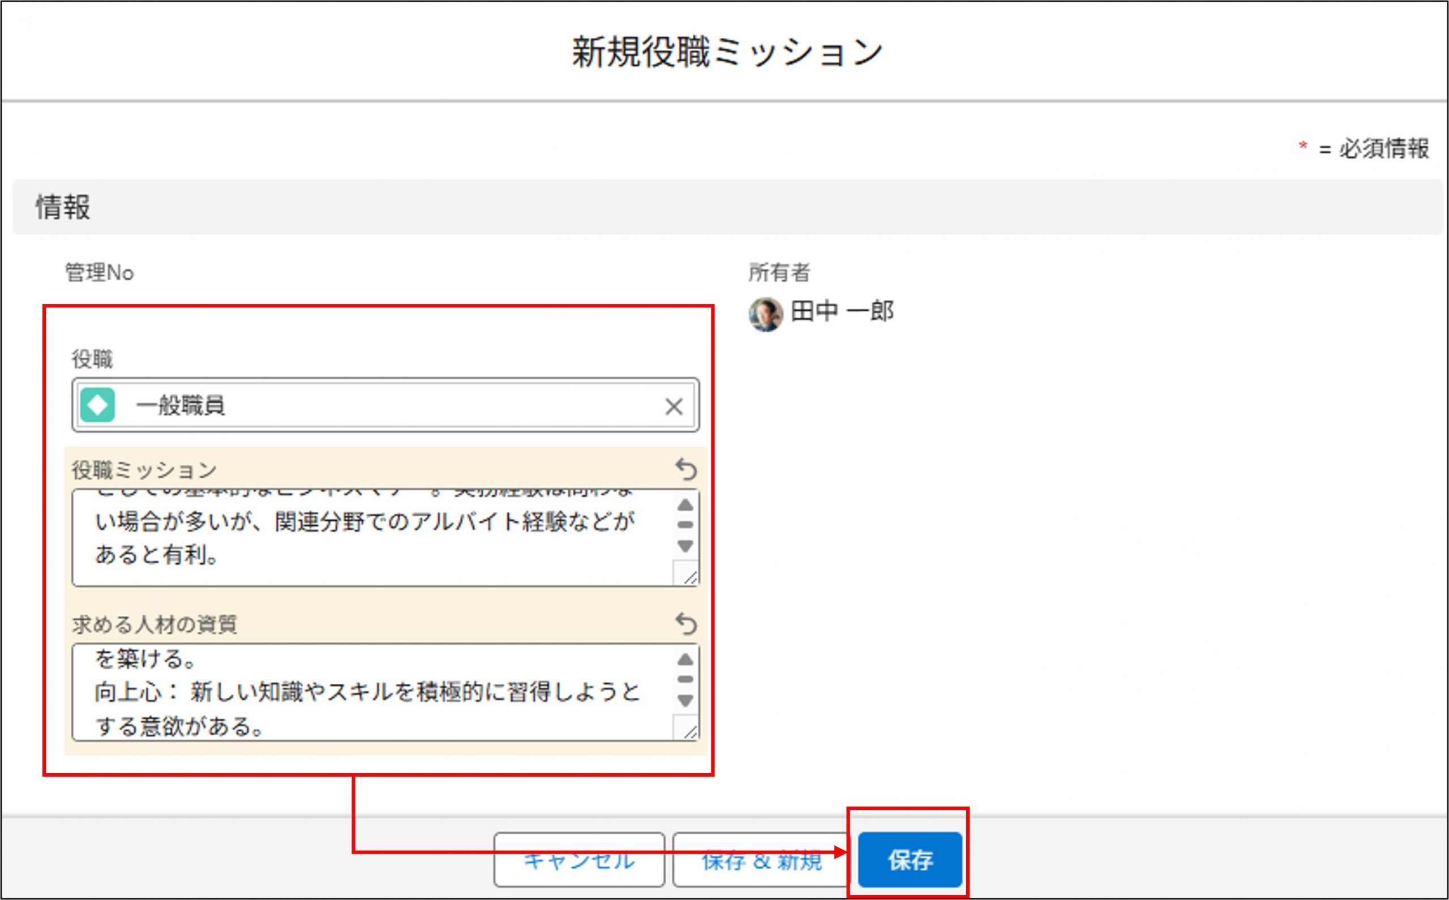Click the 役職ミッション resize handle
This screenshot has width=1449, height=900.
click(x=689, y=577)
